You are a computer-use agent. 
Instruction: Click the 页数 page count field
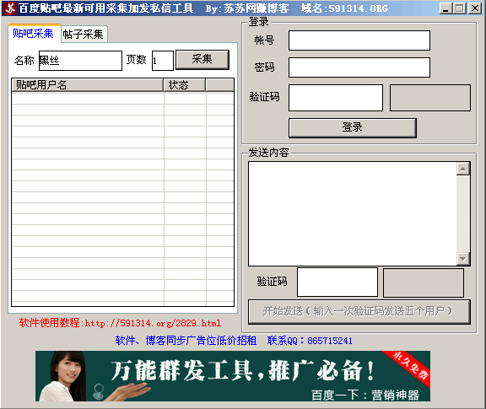tap(162, 61)
